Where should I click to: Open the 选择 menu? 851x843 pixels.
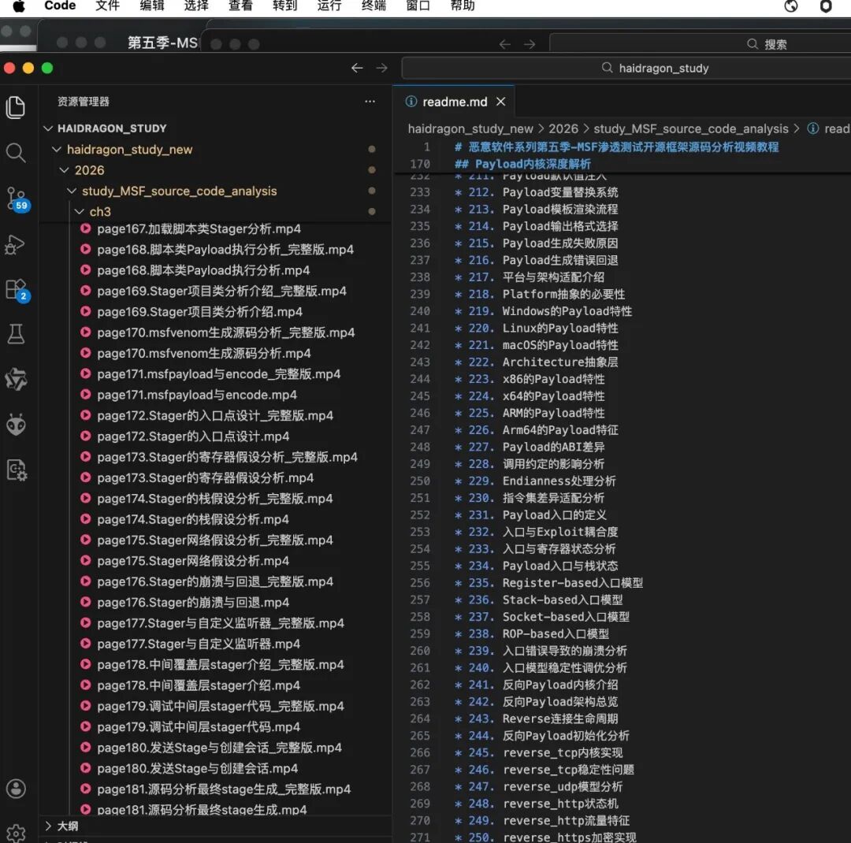196,6
